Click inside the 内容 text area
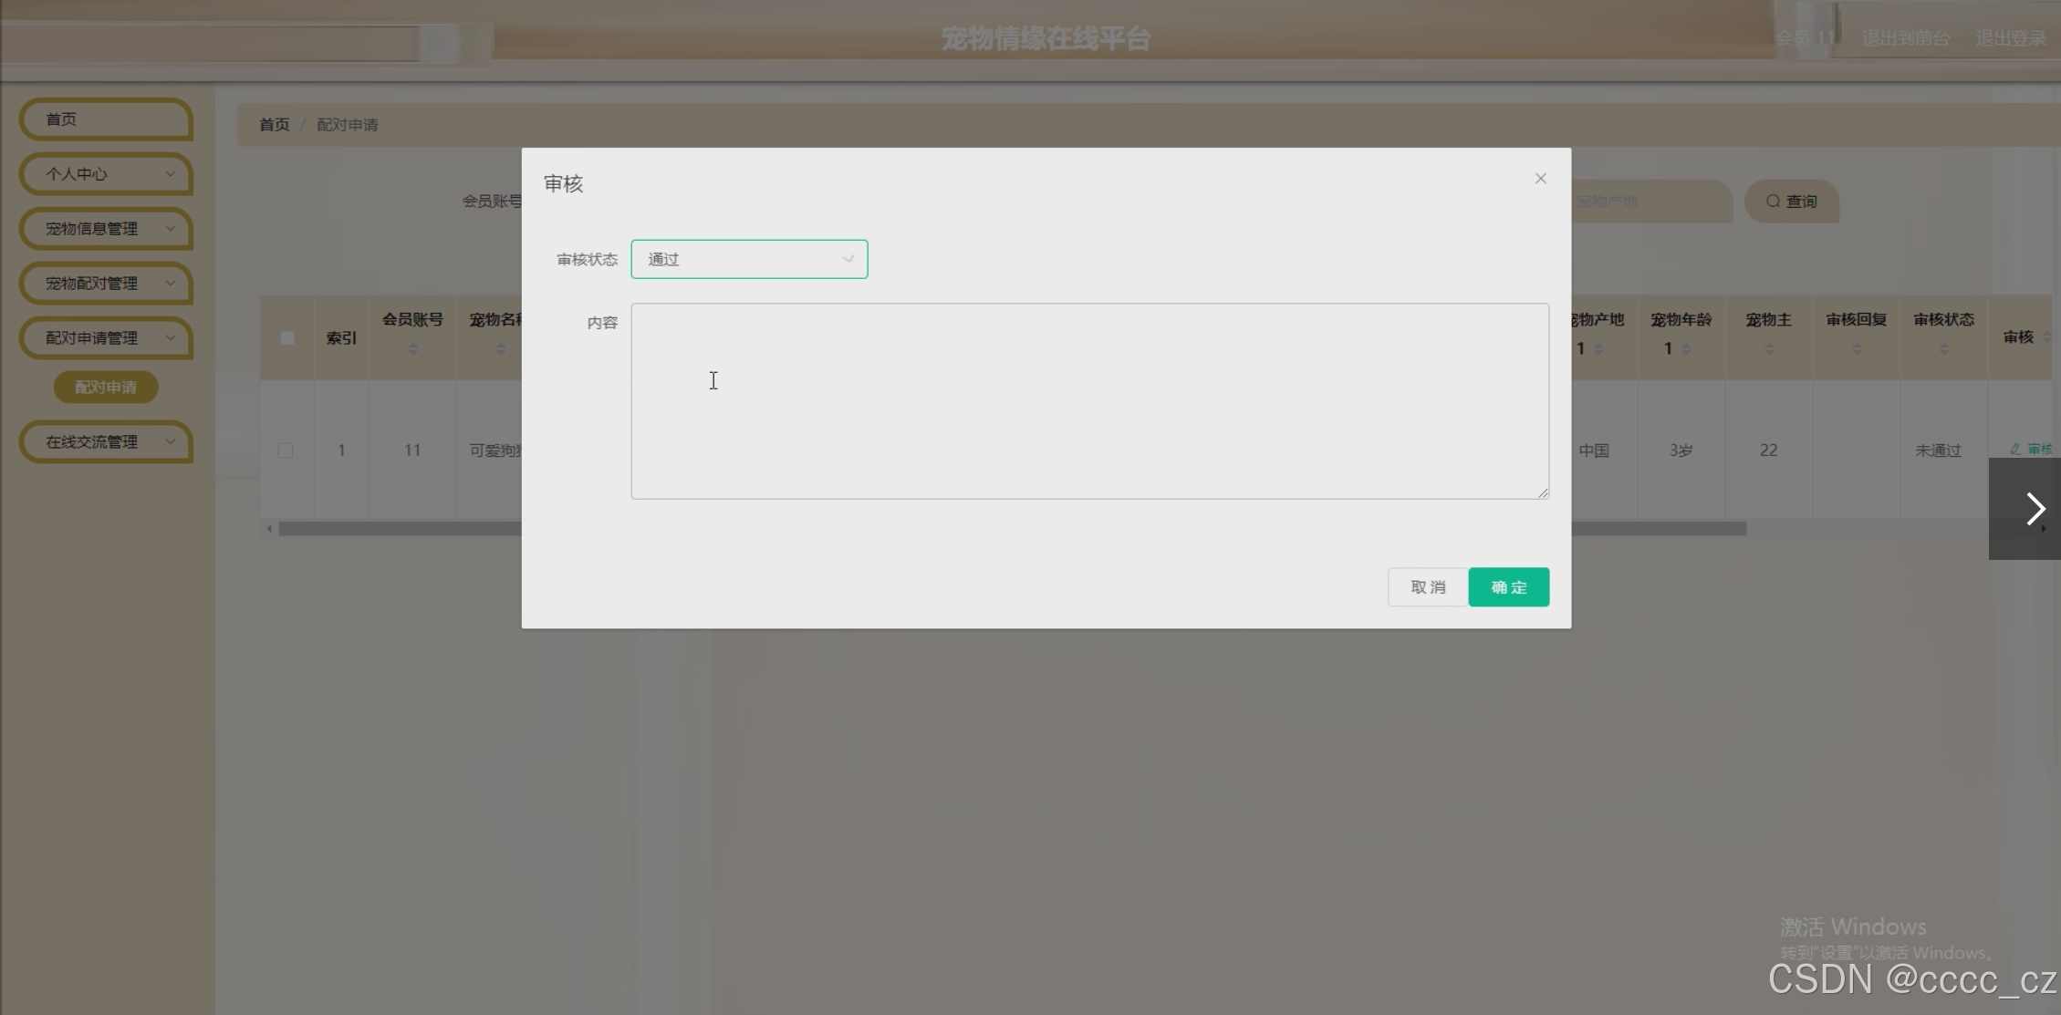Viewport: 2061px width, 1015px height. [x=1089, y=401]
